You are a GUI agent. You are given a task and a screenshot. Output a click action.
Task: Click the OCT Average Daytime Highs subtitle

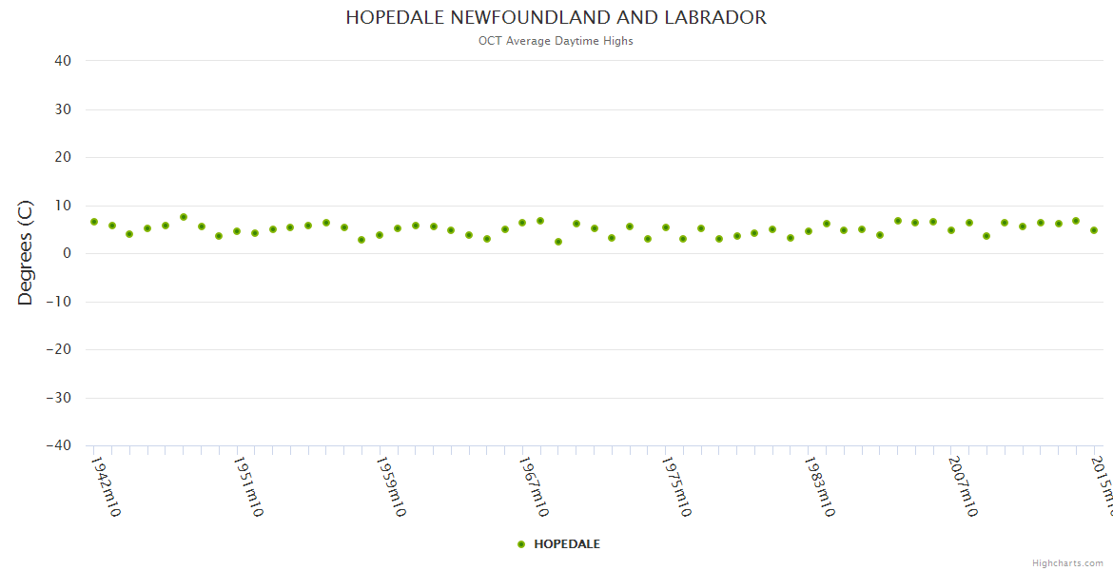(556, 41)
